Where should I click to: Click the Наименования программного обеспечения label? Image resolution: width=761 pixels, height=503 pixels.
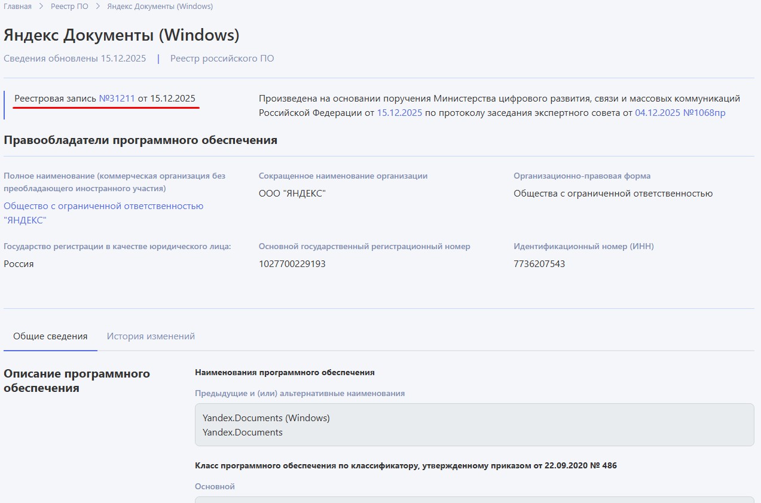pyautogui.click(x=285, y=372)
